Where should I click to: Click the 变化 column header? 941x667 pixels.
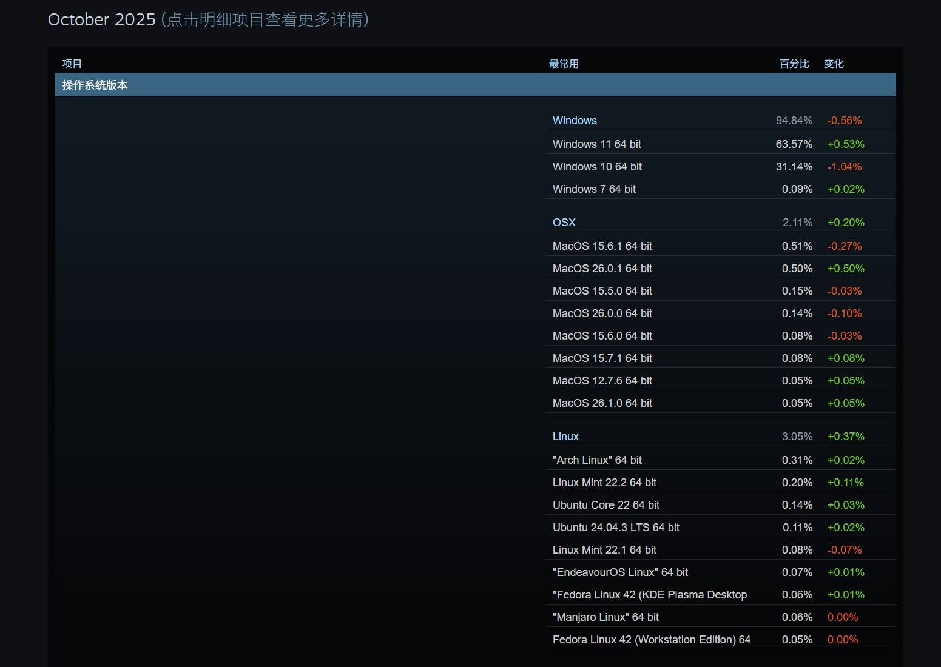(834, 64)
